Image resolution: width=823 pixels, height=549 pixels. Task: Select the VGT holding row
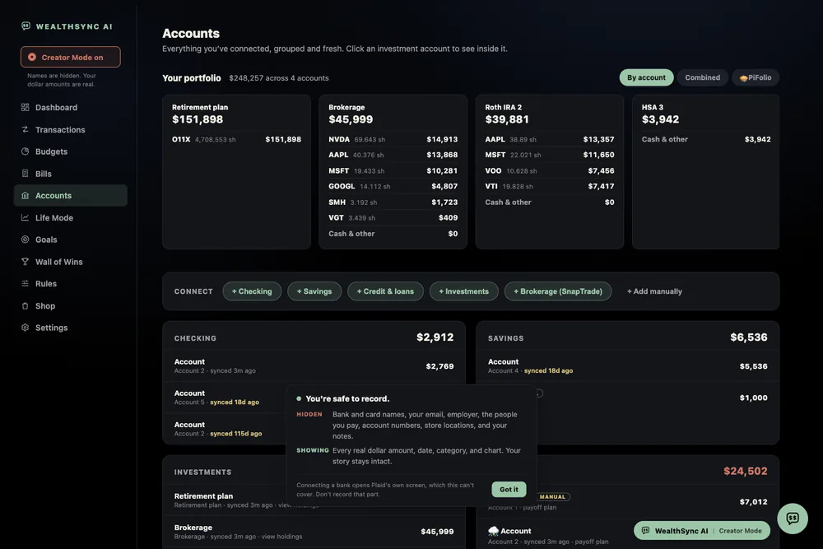tap(393, 218)
